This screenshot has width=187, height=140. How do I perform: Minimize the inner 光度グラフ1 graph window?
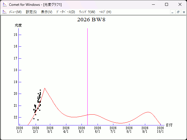click(x=173, y=12)
